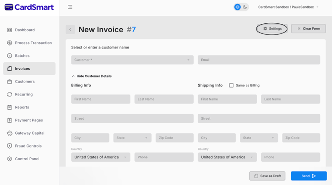The height and width of the screenshot is (185, 332).
Task: Click the shipping Street field
Action: click(x=259, y=118)
